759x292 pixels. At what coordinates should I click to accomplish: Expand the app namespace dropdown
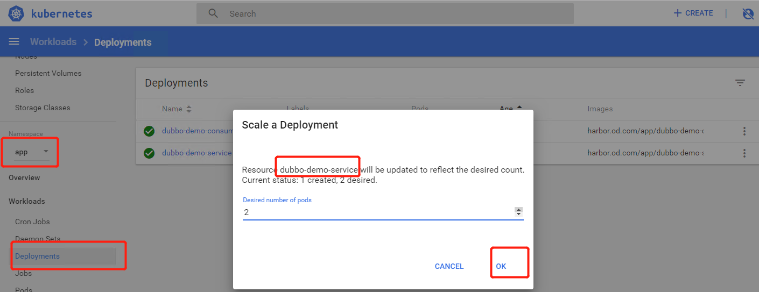tap(46, 152)
